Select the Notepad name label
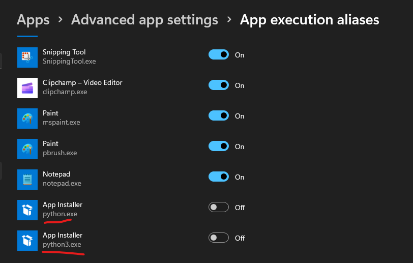Screen dimensions: 413x263 (x=56, y=174)
